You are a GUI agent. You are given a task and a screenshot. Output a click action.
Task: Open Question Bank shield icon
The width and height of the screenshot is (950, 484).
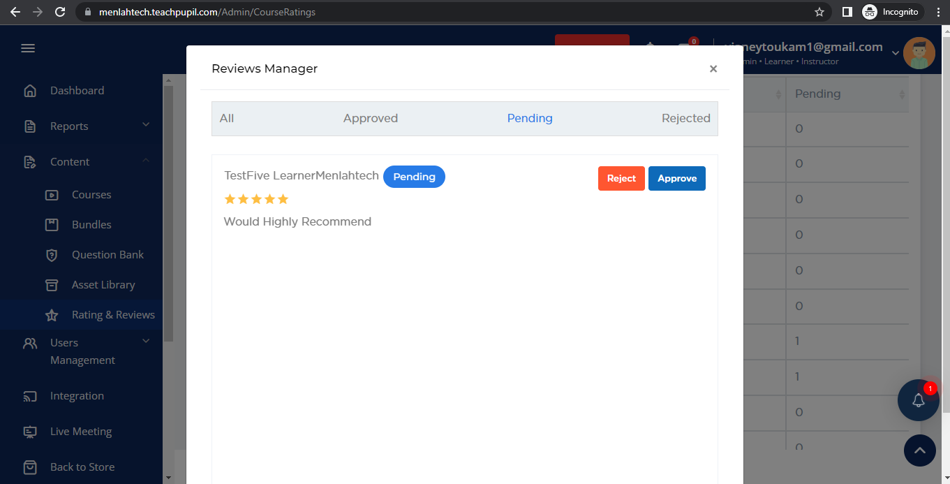click(x=52, y=255)
